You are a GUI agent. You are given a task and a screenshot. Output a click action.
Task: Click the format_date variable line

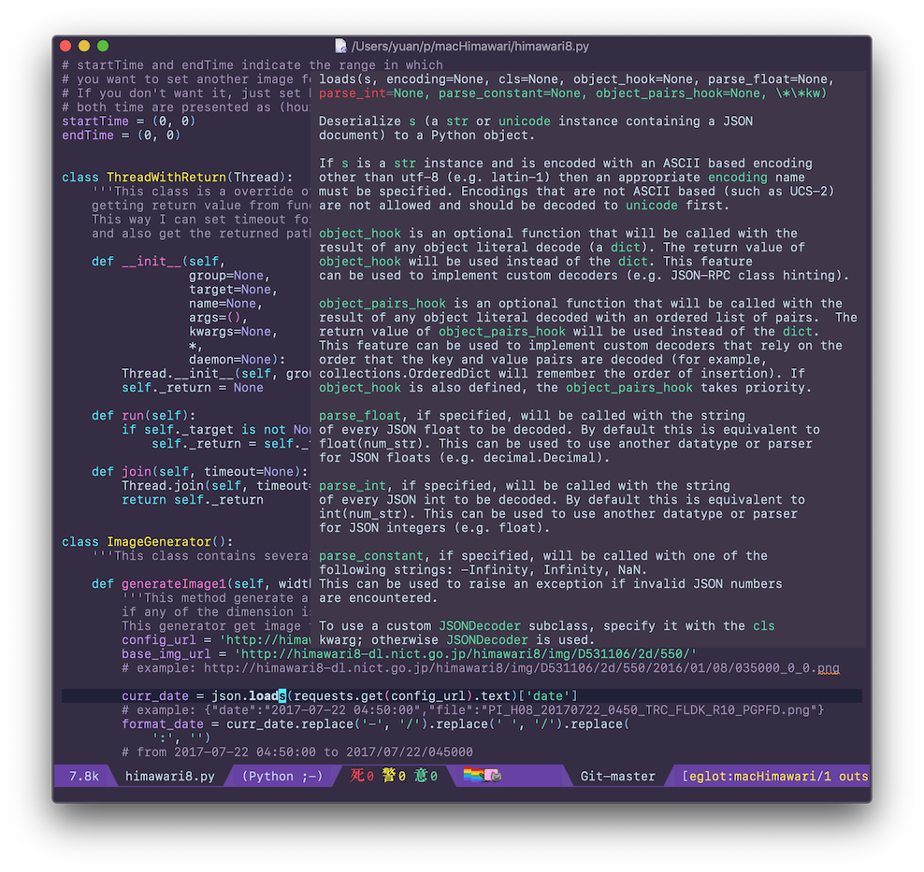coord(375,724)
